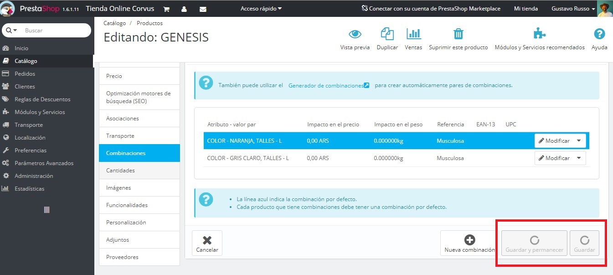Open Generador de combinaciones link
This screenshot has width=613, height=275.
coord(329,85)
